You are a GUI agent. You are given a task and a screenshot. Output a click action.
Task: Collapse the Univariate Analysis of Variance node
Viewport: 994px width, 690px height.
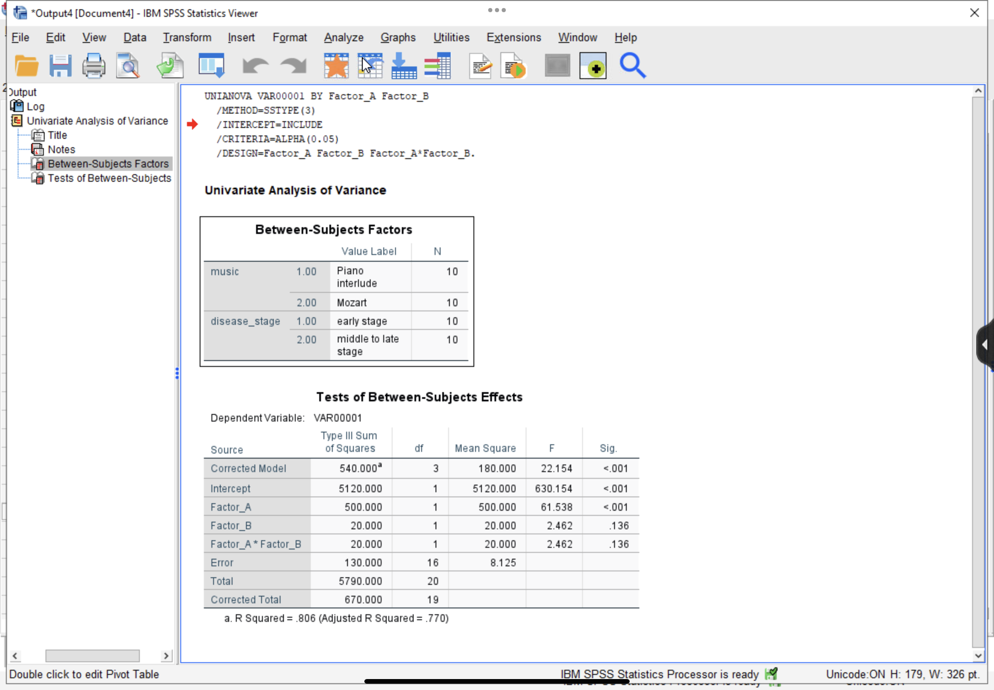click(16, 121)
